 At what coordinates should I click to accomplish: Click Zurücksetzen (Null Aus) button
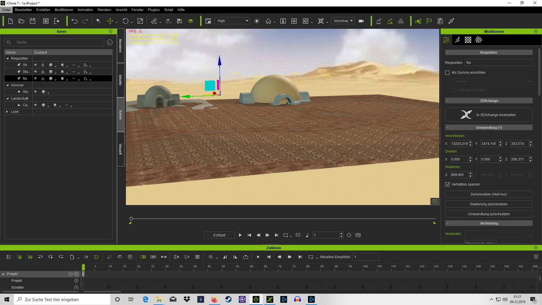click(489, 194)
